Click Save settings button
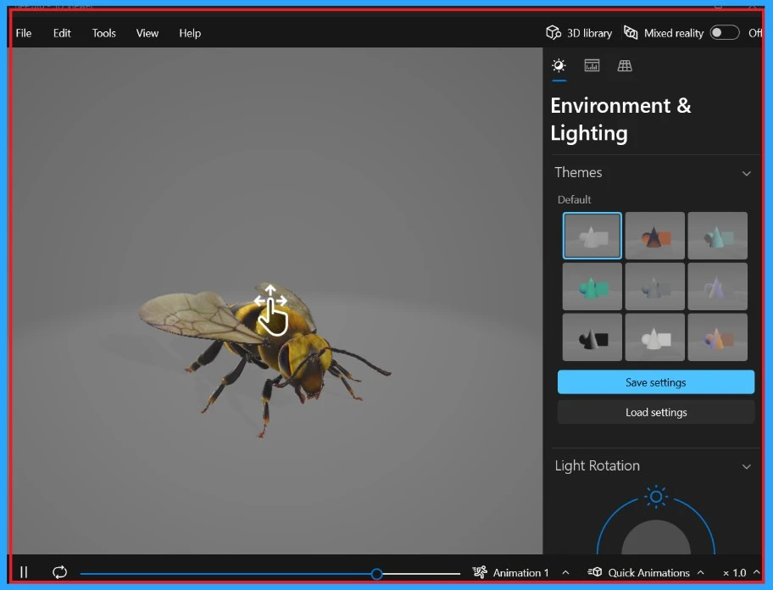Screen dimensions: 773x590 point(656,382)
